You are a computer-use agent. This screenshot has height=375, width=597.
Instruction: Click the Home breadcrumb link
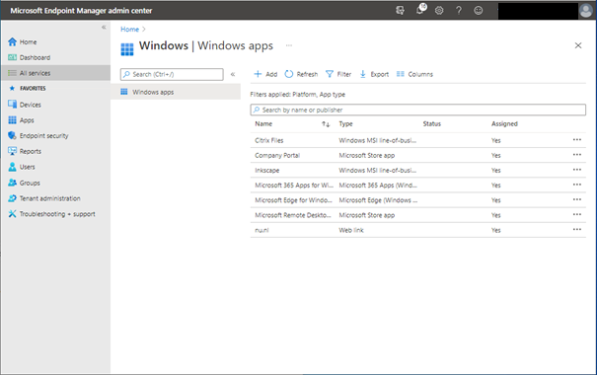[x=129, y=30]
